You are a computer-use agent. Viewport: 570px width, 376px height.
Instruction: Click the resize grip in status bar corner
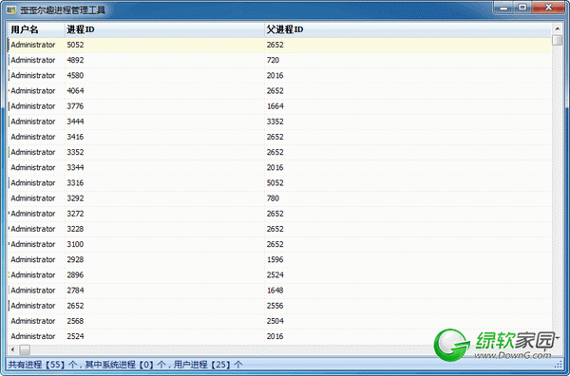pos(559,365)
